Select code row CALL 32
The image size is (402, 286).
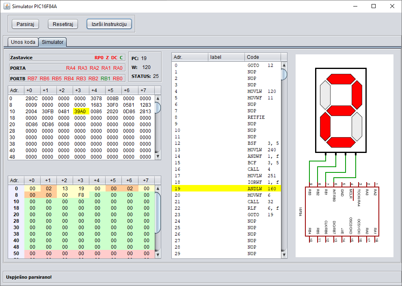click(227, 202)
